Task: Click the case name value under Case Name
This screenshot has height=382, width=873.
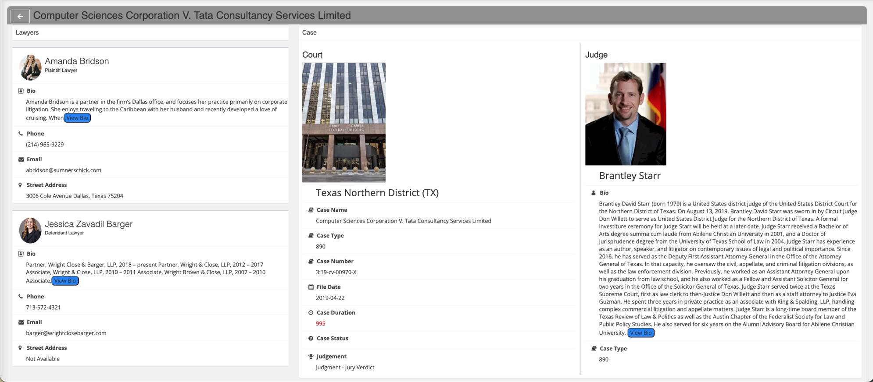Action: click(404, 221)
